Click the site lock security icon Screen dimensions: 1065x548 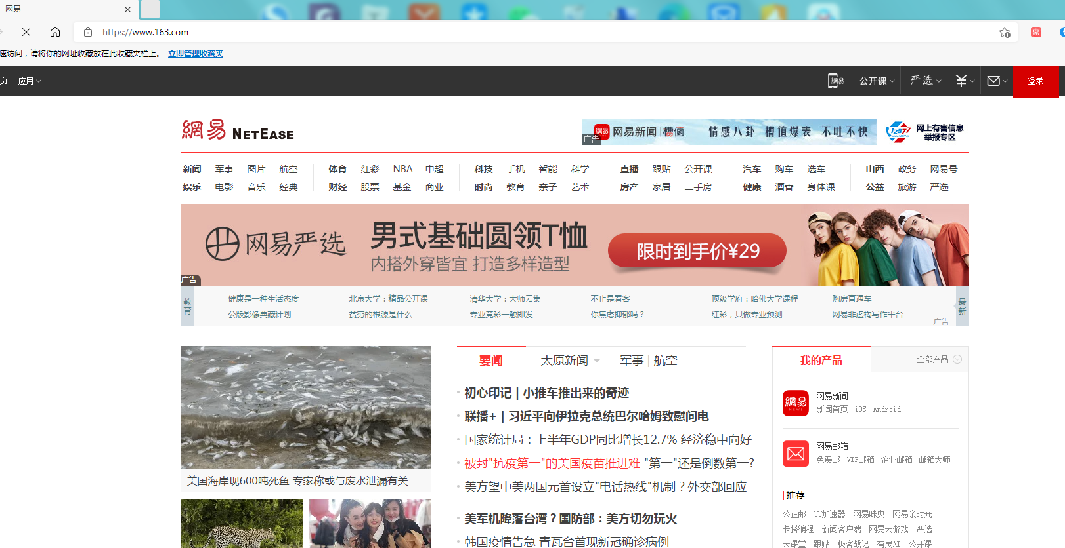[88, 32]
